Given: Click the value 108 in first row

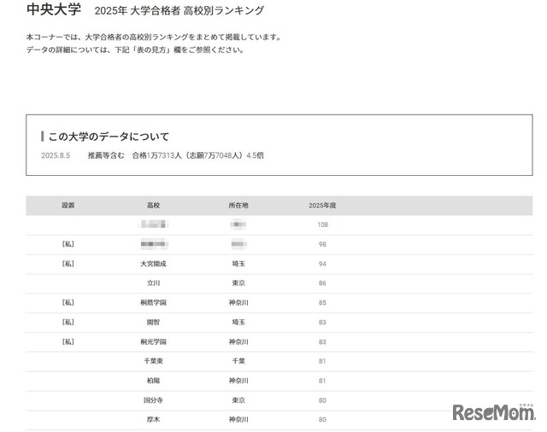Looking at the screenshot, I should [x=322, y=225].
